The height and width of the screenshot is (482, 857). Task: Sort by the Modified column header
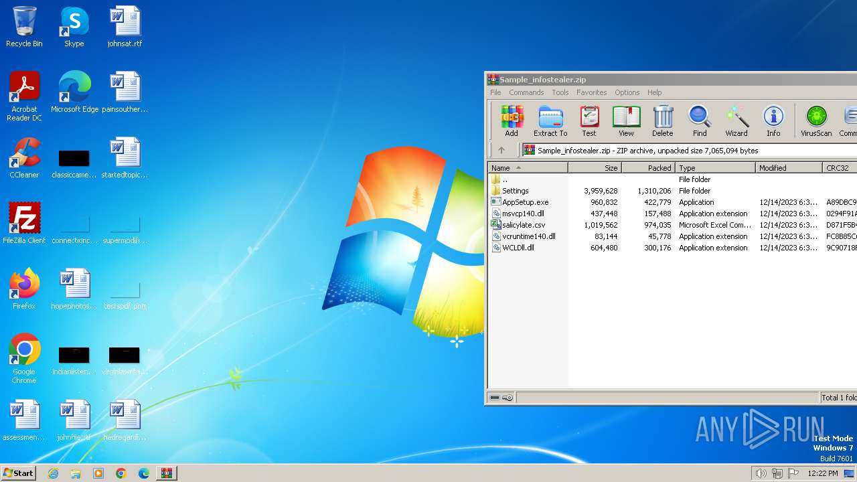click(x=789, y=168)
